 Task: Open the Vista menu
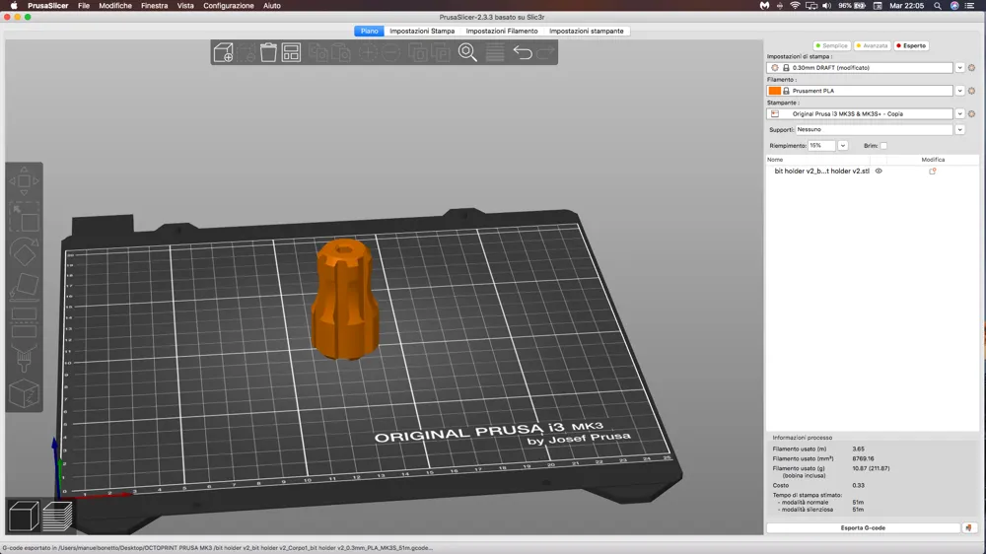pos(185,6)
